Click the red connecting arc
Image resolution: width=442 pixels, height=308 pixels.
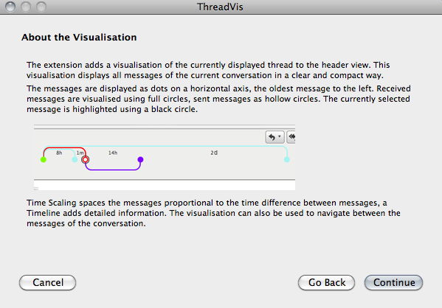coord(64,147)
